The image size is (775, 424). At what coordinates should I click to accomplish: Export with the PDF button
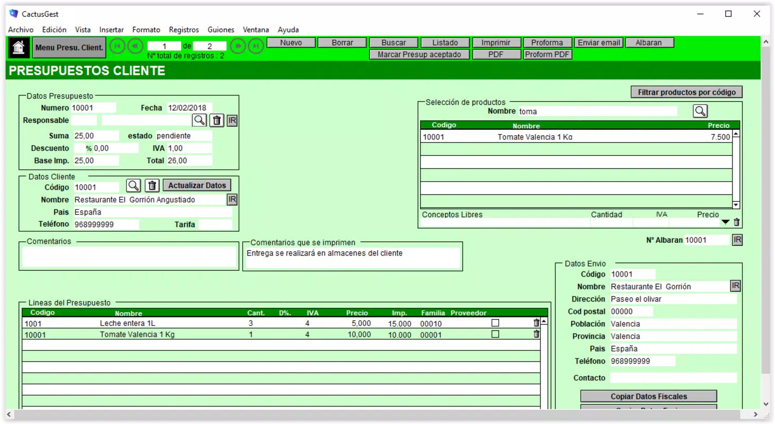(x=496, y=54)
